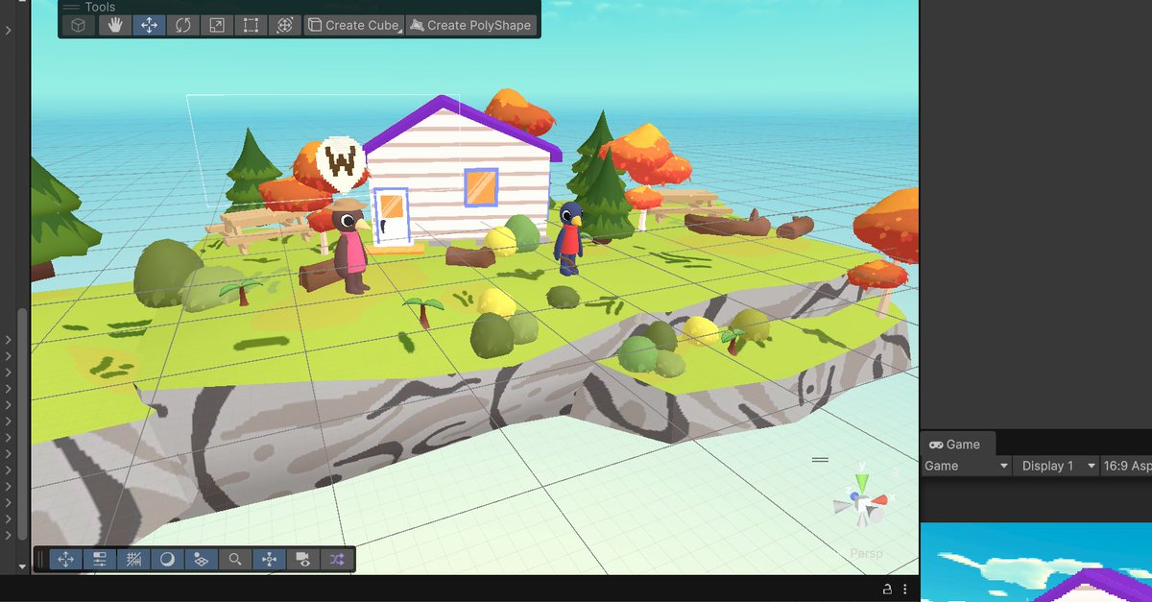The image size is (1152, 602).
Task: Toggle the Cameras overlay eye-camera icon
Action: point(302,559)
